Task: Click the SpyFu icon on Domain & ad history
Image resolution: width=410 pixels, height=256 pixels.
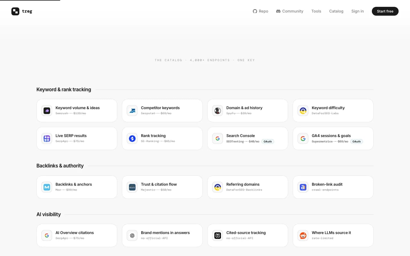Action: (x=218, y=111)
